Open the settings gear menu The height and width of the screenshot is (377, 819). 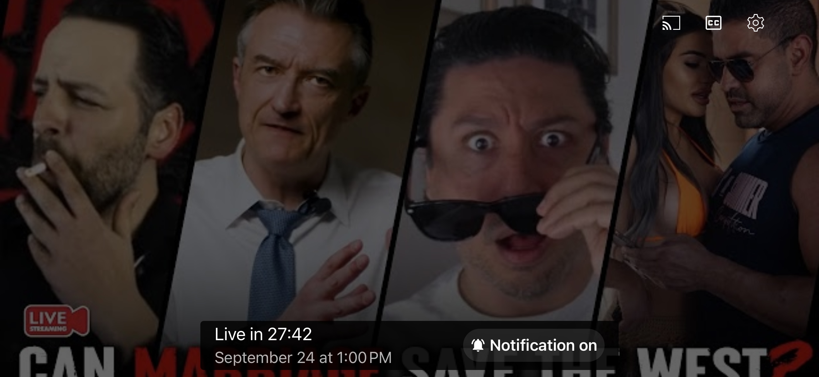tap(755, 23)
